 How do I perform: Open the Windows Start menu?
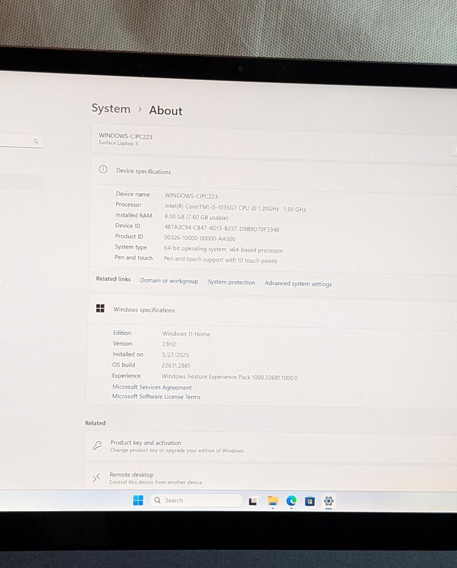138,500
